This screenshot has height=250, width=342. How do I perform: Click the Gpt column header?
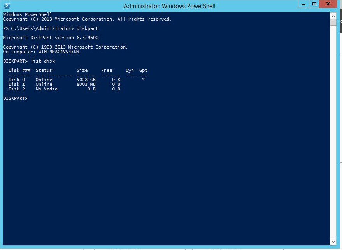143,70
